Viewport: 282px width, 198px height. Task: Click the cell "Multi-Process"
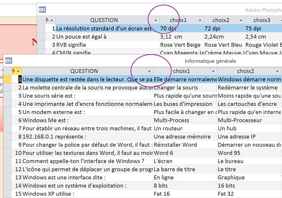(x=185, y=120)
